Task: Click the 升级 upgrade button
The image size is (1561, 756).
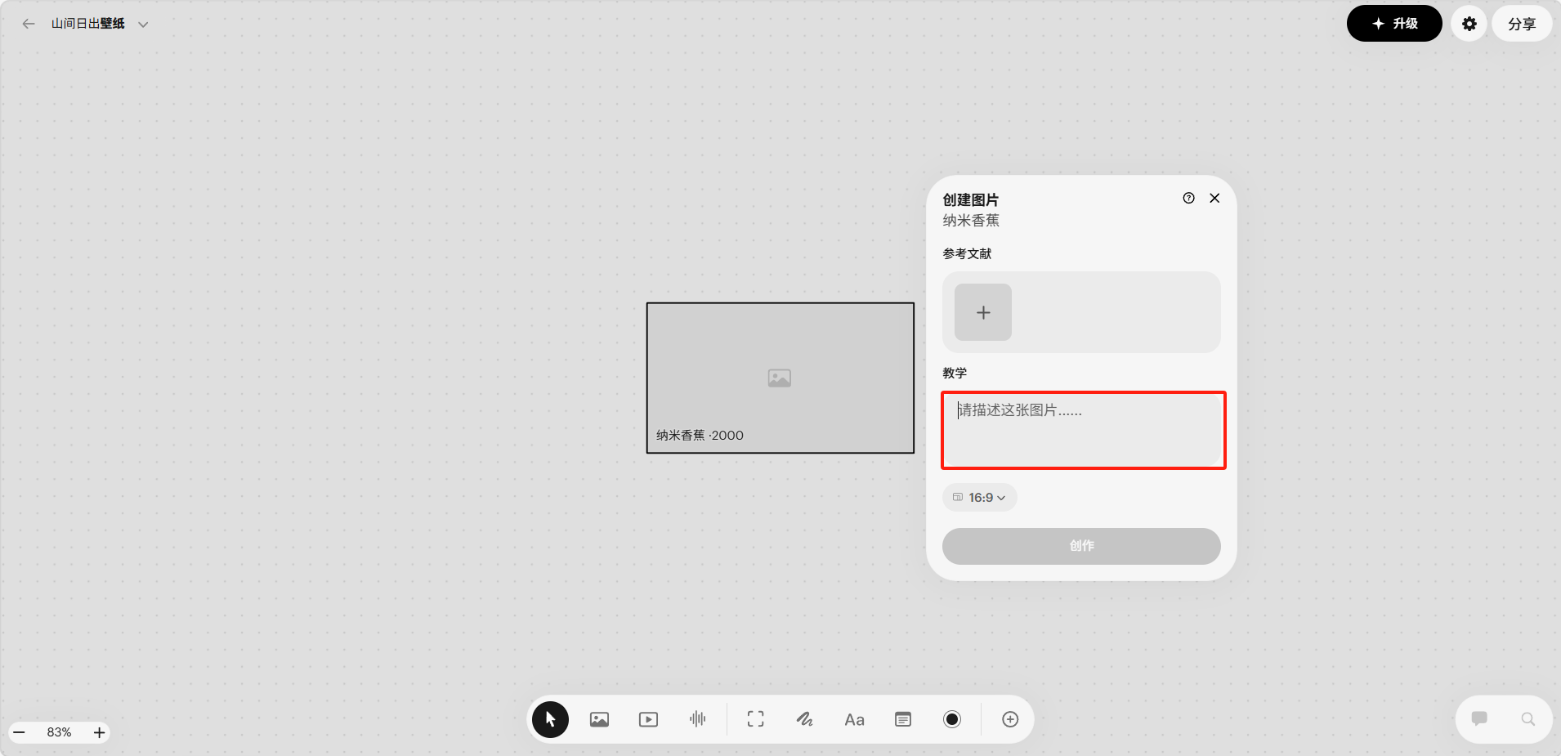Action: 1394,24
